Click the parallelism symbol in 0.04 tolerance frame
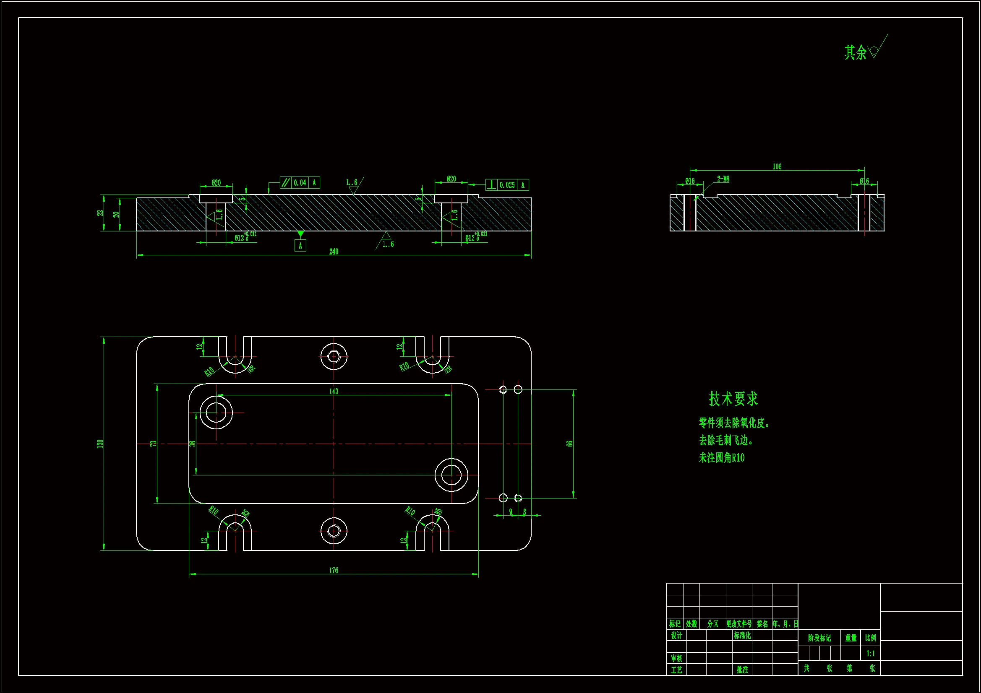This screenshot has height=693, width=981. (285, 183)
